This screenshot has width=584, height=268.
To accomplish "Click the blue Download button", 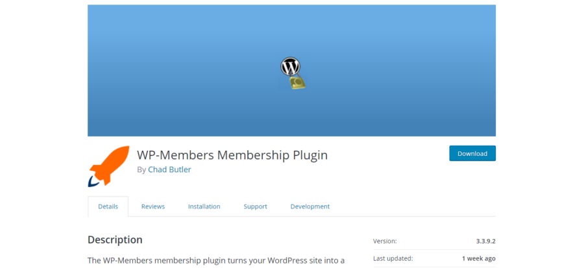I will (472, 153).
